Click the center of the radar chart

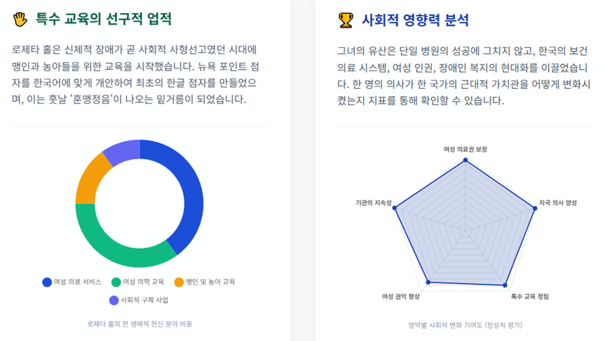pos(466,231)
